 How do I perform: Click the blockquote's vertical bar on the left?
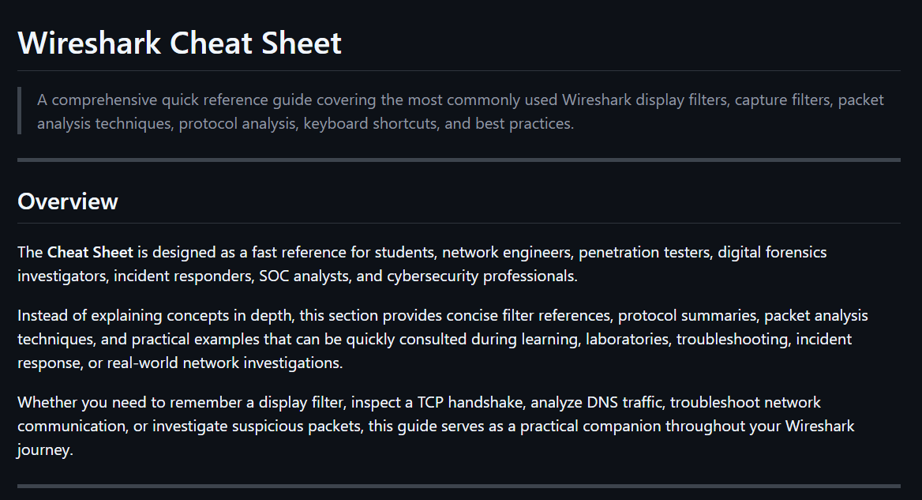20,111
